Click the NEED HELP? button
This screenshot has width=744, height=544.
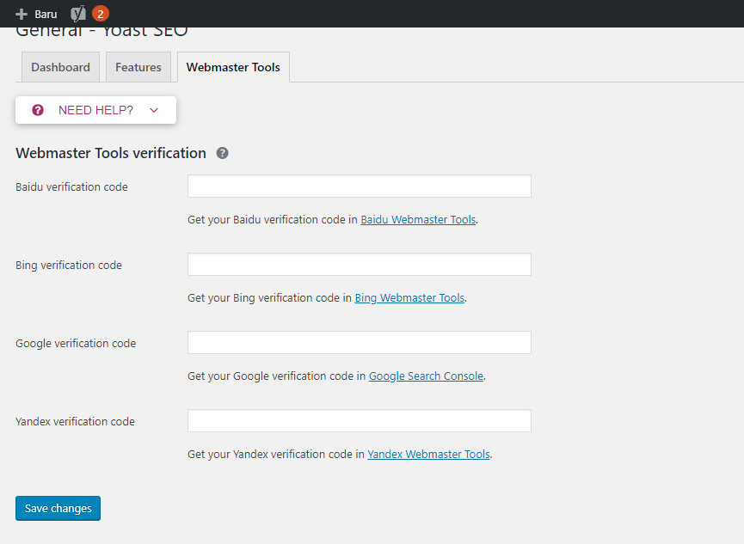coord(95,110)
